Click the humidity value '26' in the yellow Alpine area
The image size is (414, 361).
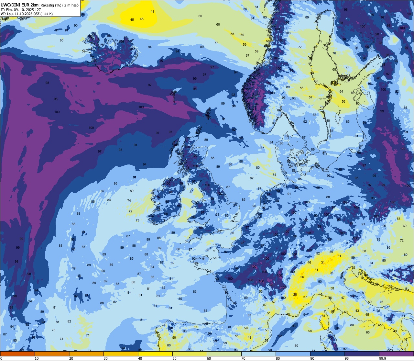(302, 277)
